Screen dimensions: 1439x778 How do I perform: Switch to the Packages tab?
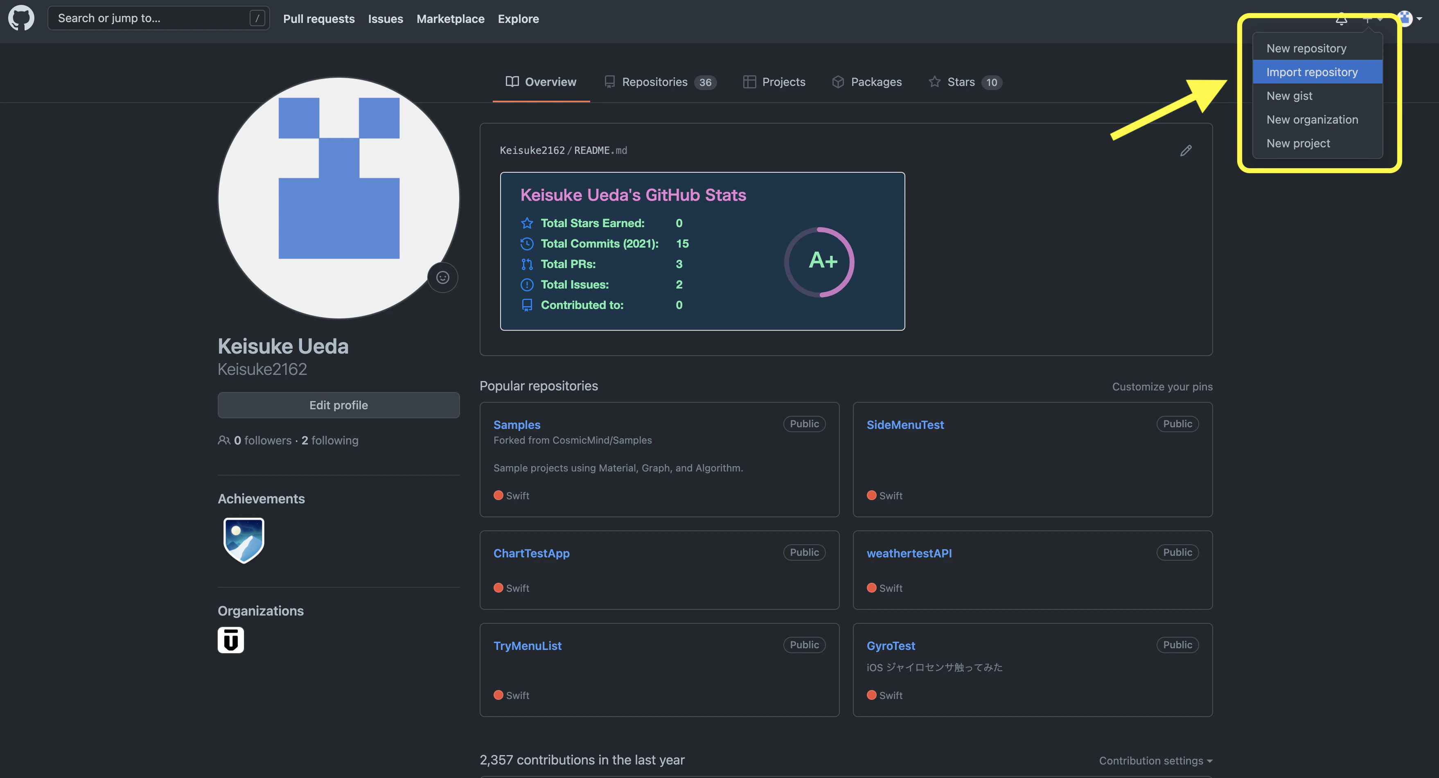[x=867, y=82]
